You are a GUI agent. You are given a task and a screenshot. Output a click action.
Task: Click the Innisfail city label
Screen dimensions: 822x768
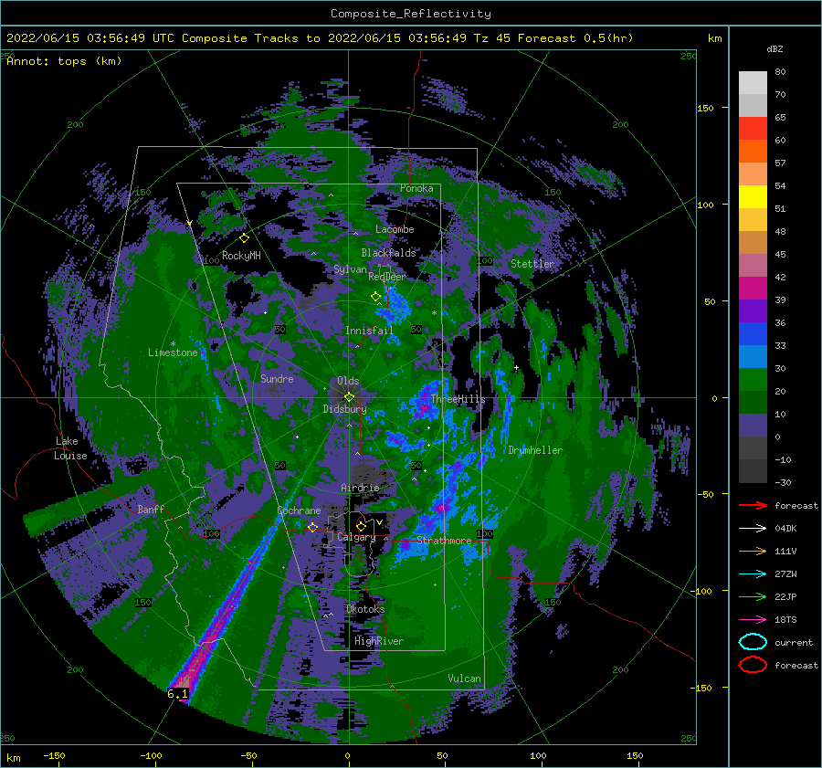[369, 331]
